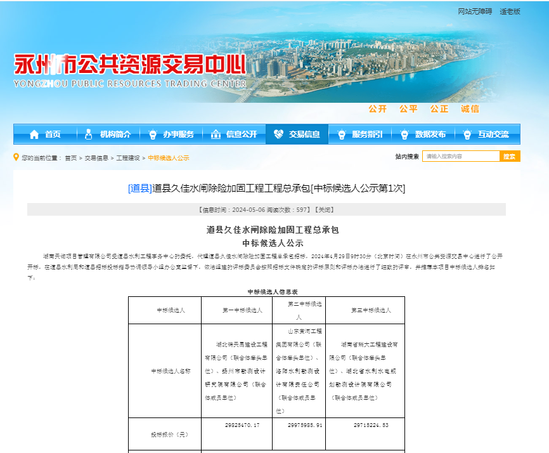
Task: Click the icon next to 办事服务
Action: pyautogui.click(x=153, y=133)
